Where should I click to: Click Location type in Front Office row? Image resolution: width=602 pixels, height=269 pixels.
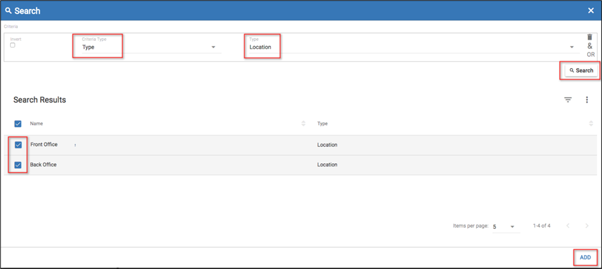pos(327,145)
